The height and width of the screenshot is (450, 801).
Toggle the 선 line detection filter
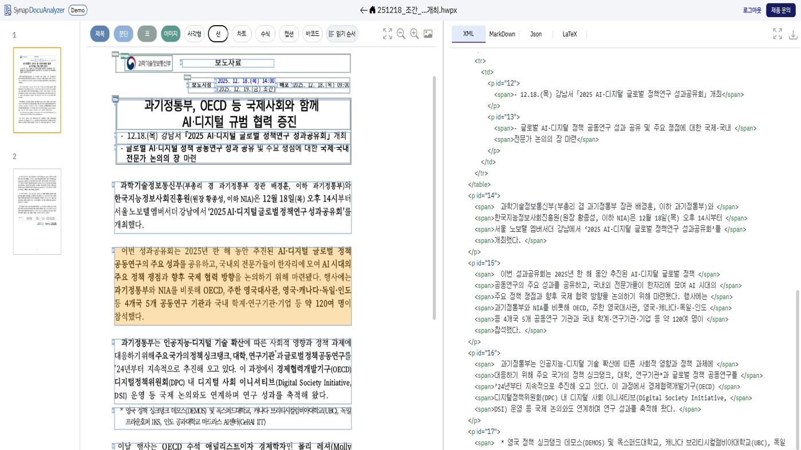218,34
